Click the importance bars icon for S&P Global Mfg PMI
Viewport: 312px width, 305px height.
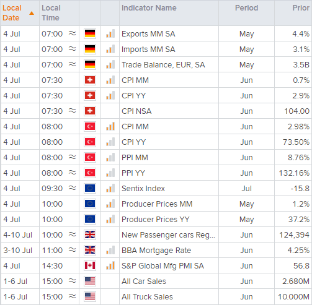pos(110,265)
